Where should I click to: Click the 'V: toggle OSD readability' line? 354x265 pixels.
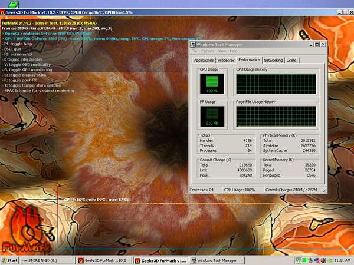tap(27, 65)
